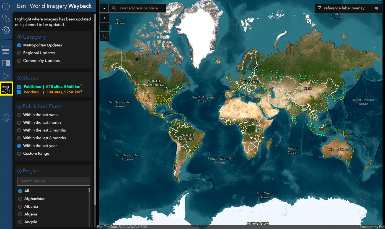Click the map extent tool below zoom buttons

(104, 36)
